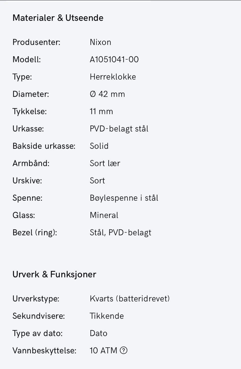Click the Bøylespenne i stål value
Viewport: 241px width, 369px height.
point(124,198)
